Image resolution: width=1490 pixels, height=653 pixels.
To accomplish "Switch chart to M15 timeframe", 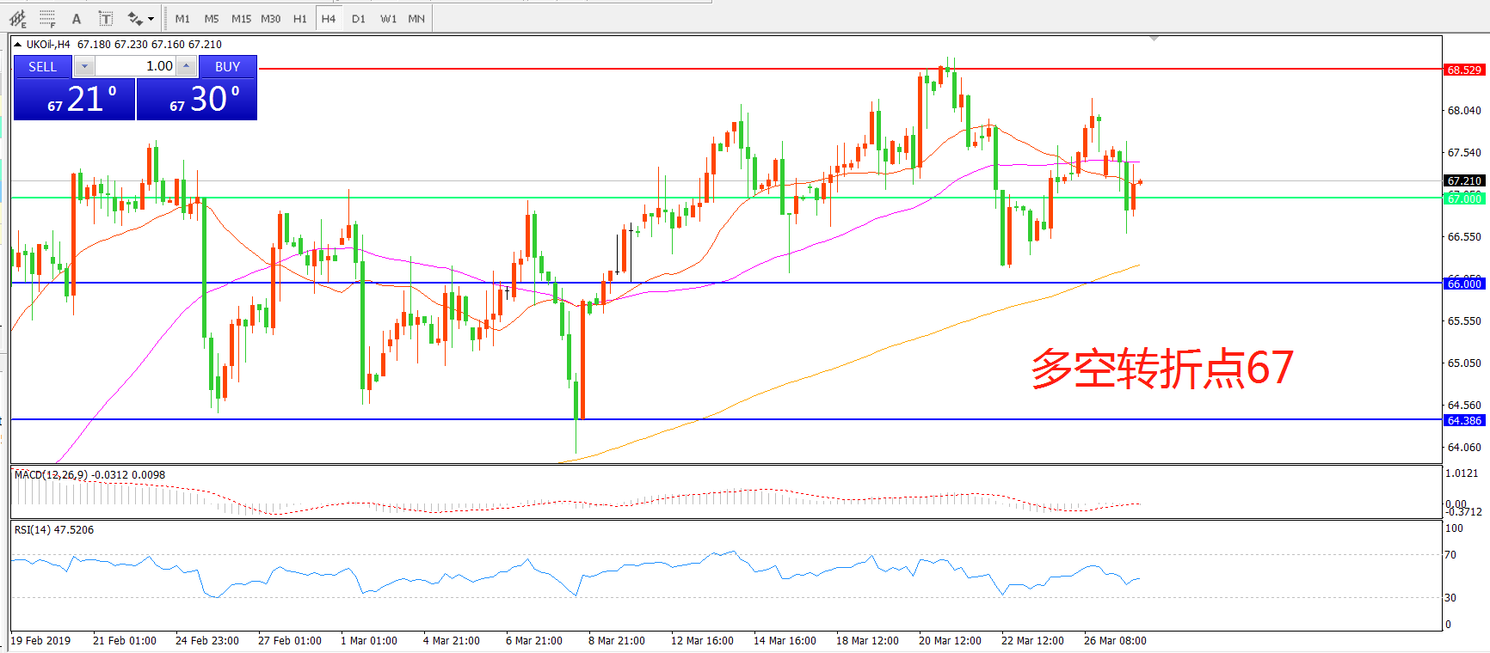I will click(x=241, y=18).
